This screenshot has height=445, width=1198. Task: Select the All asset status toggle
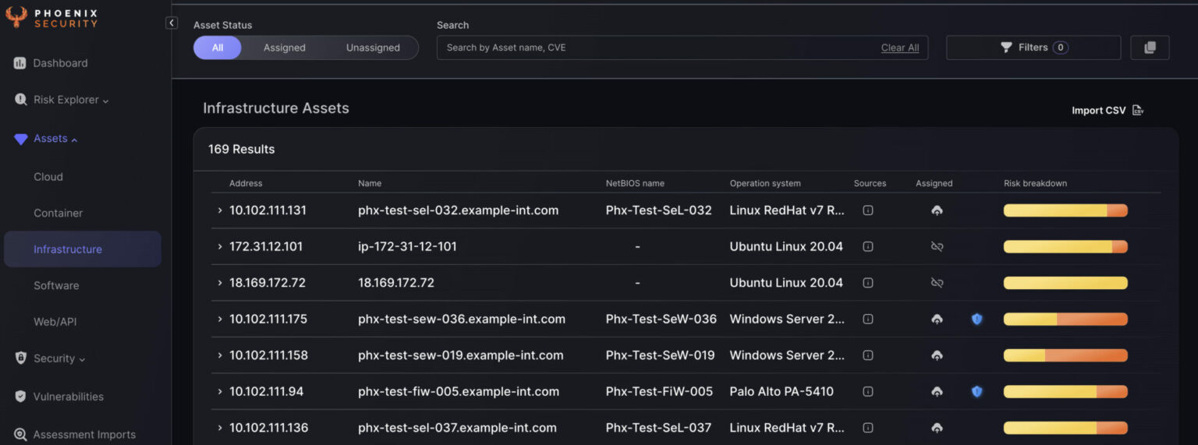[x=218, y=48]
